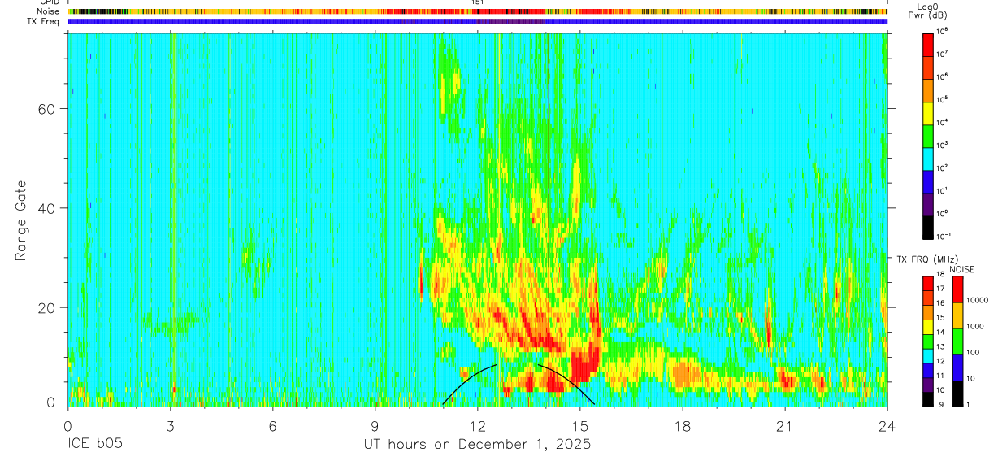Click the '100' tick on the NOISE legend
Screen dimensions: 998x461
coord(974,352)
